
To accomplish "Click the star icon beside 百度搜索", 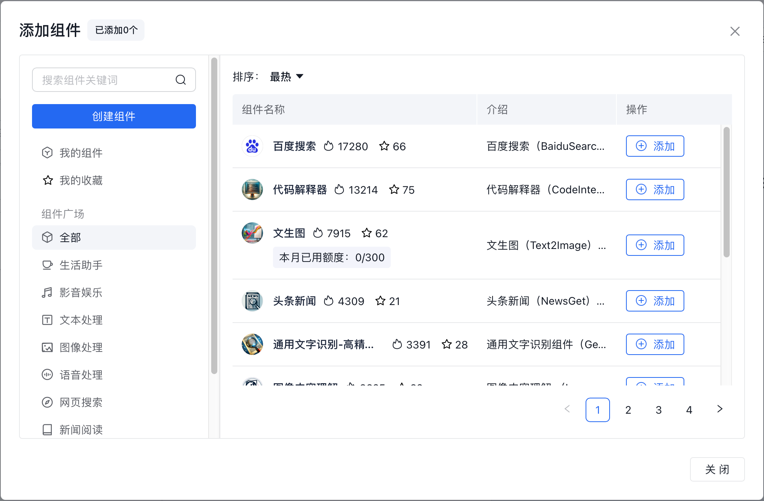I will point(384,146).
